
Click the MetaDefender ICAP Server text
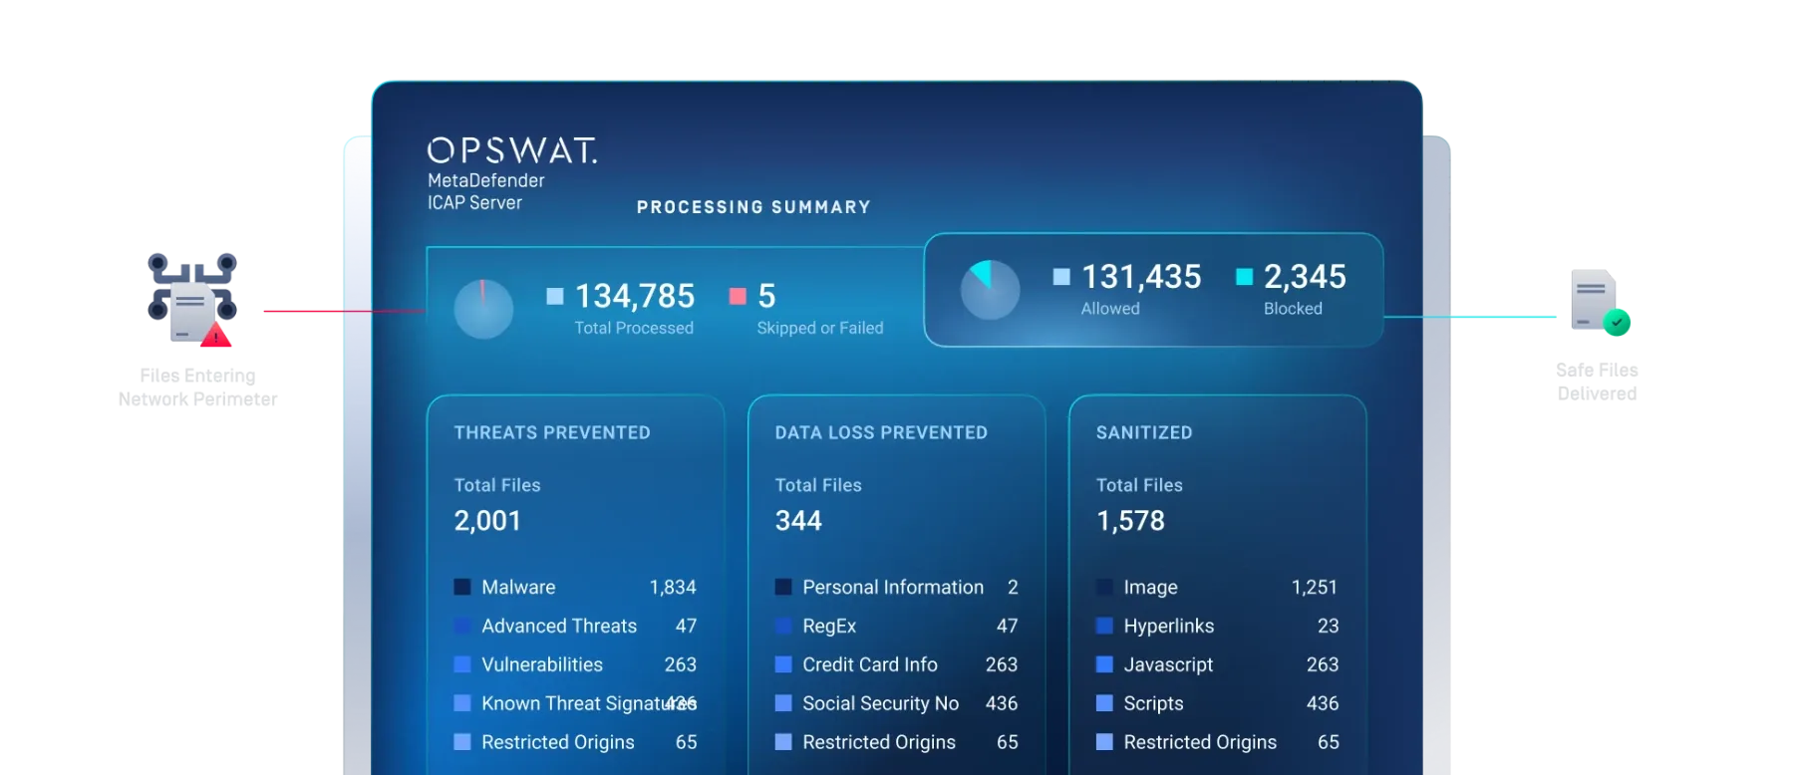pos(486,191)
